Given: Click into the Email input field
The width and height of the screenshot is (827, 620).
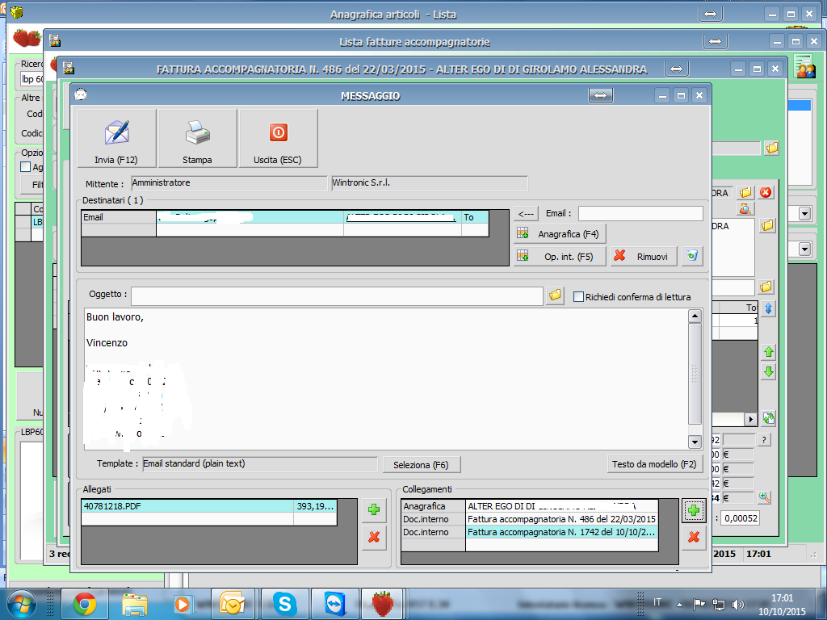Looking at the screenshot, I should (x=640, y=213).
